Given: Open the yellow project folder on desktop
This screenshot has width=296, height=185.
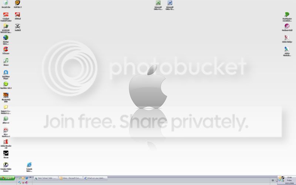Looking at the screenshot, I should click(6, 107).
